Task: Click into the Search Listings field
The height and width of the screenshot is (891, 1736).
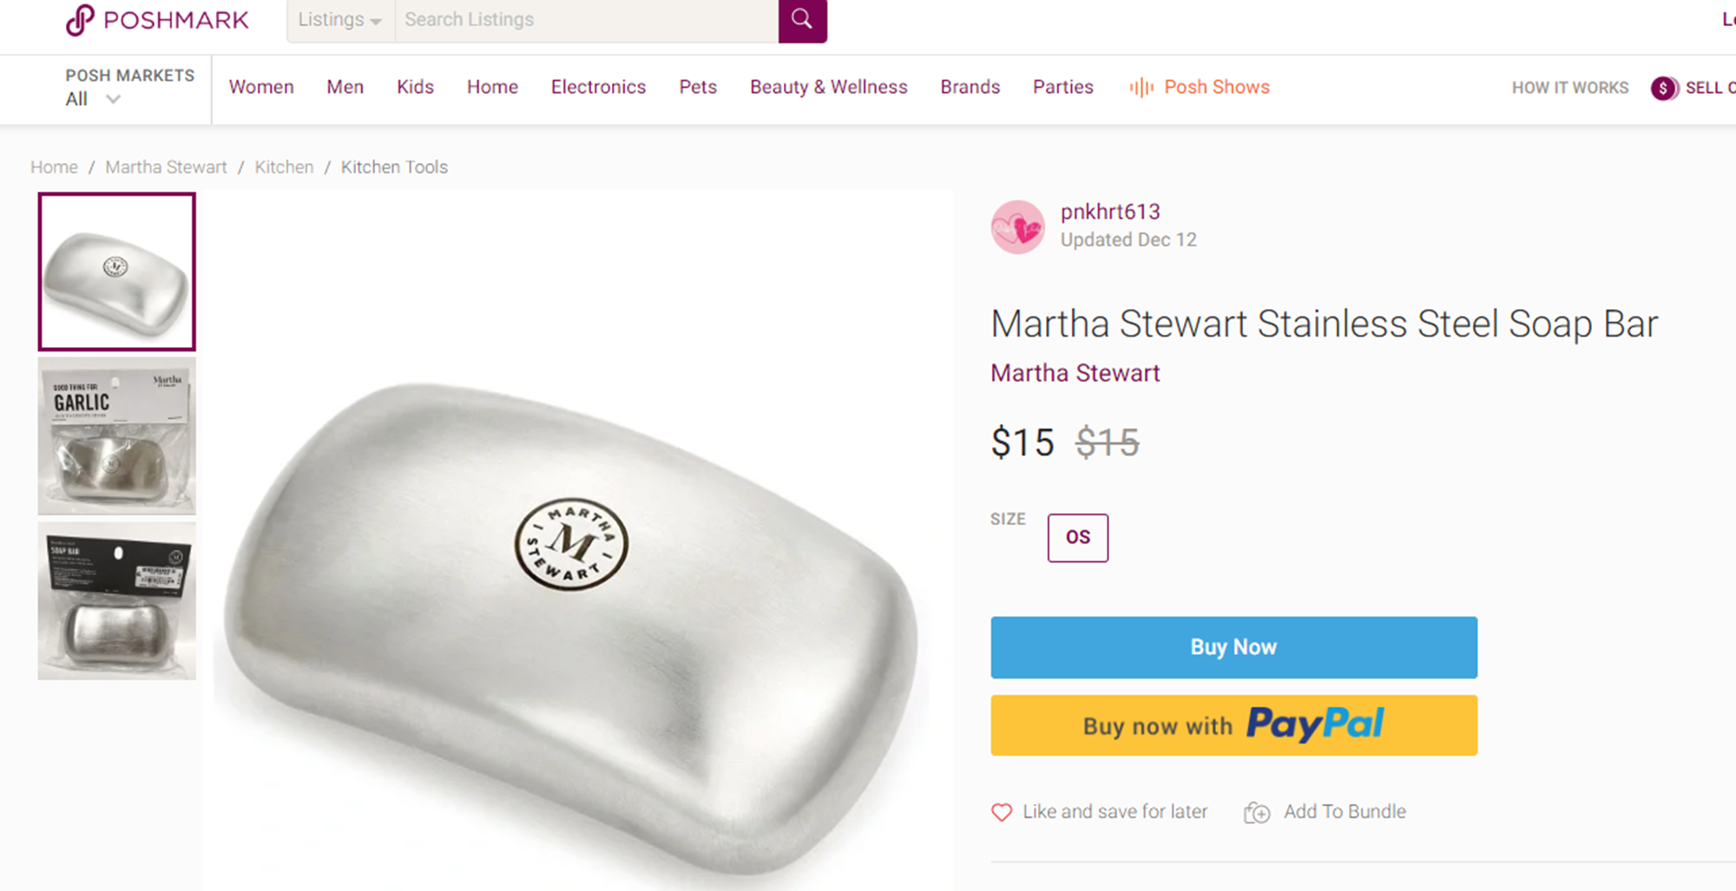Action: (x=586, y=20)
